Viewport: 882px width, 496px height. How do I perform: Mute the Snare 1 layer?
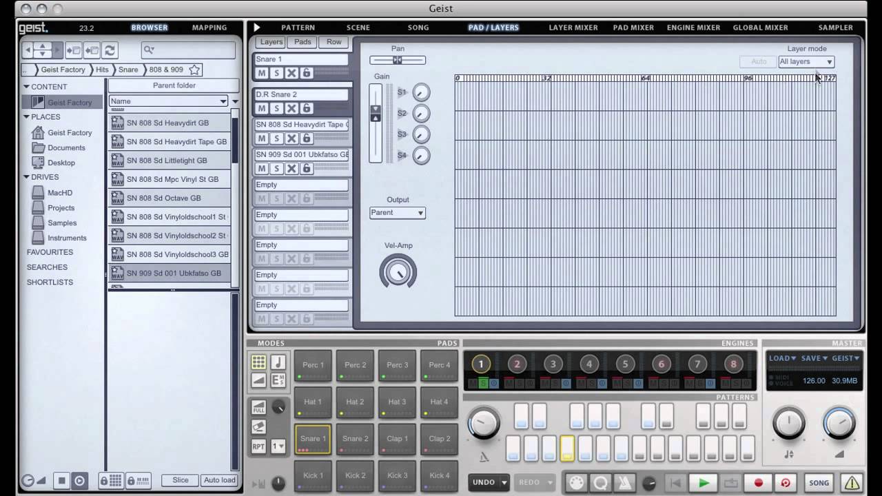tap(262, 73)
